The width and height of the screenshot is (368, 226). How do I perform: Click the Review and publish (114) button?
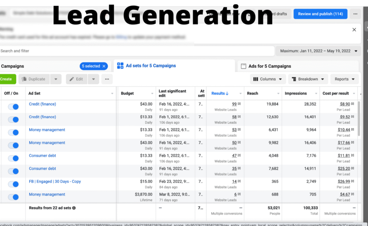coord(320,14)
